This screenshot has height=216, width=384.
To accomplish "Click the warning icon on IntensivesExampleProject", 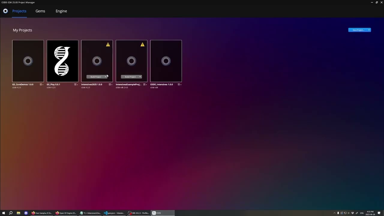I will pos(142,44).
